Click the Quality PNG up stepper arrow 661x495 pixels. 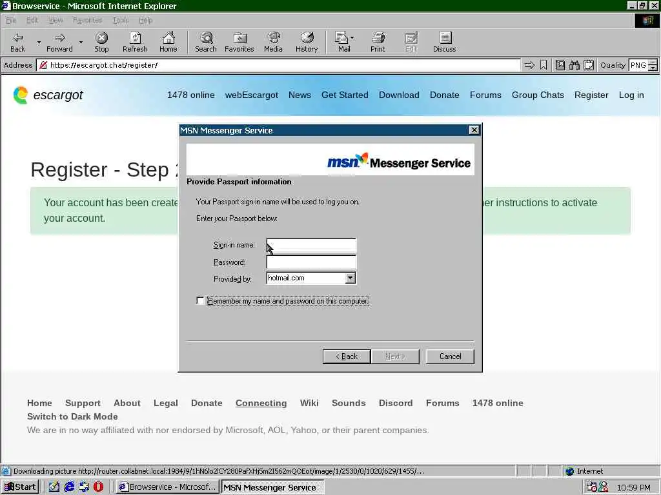pos(653,63)
